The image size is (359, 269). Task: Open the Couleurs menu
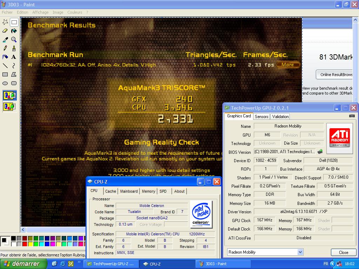click(x=75, y=12)
